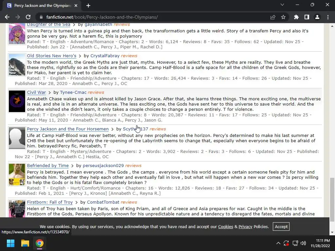Viewport: 335px width, 251px height.
Task: Open Firstborn: Fall of Troy story
Action: [x=50, y=202]
